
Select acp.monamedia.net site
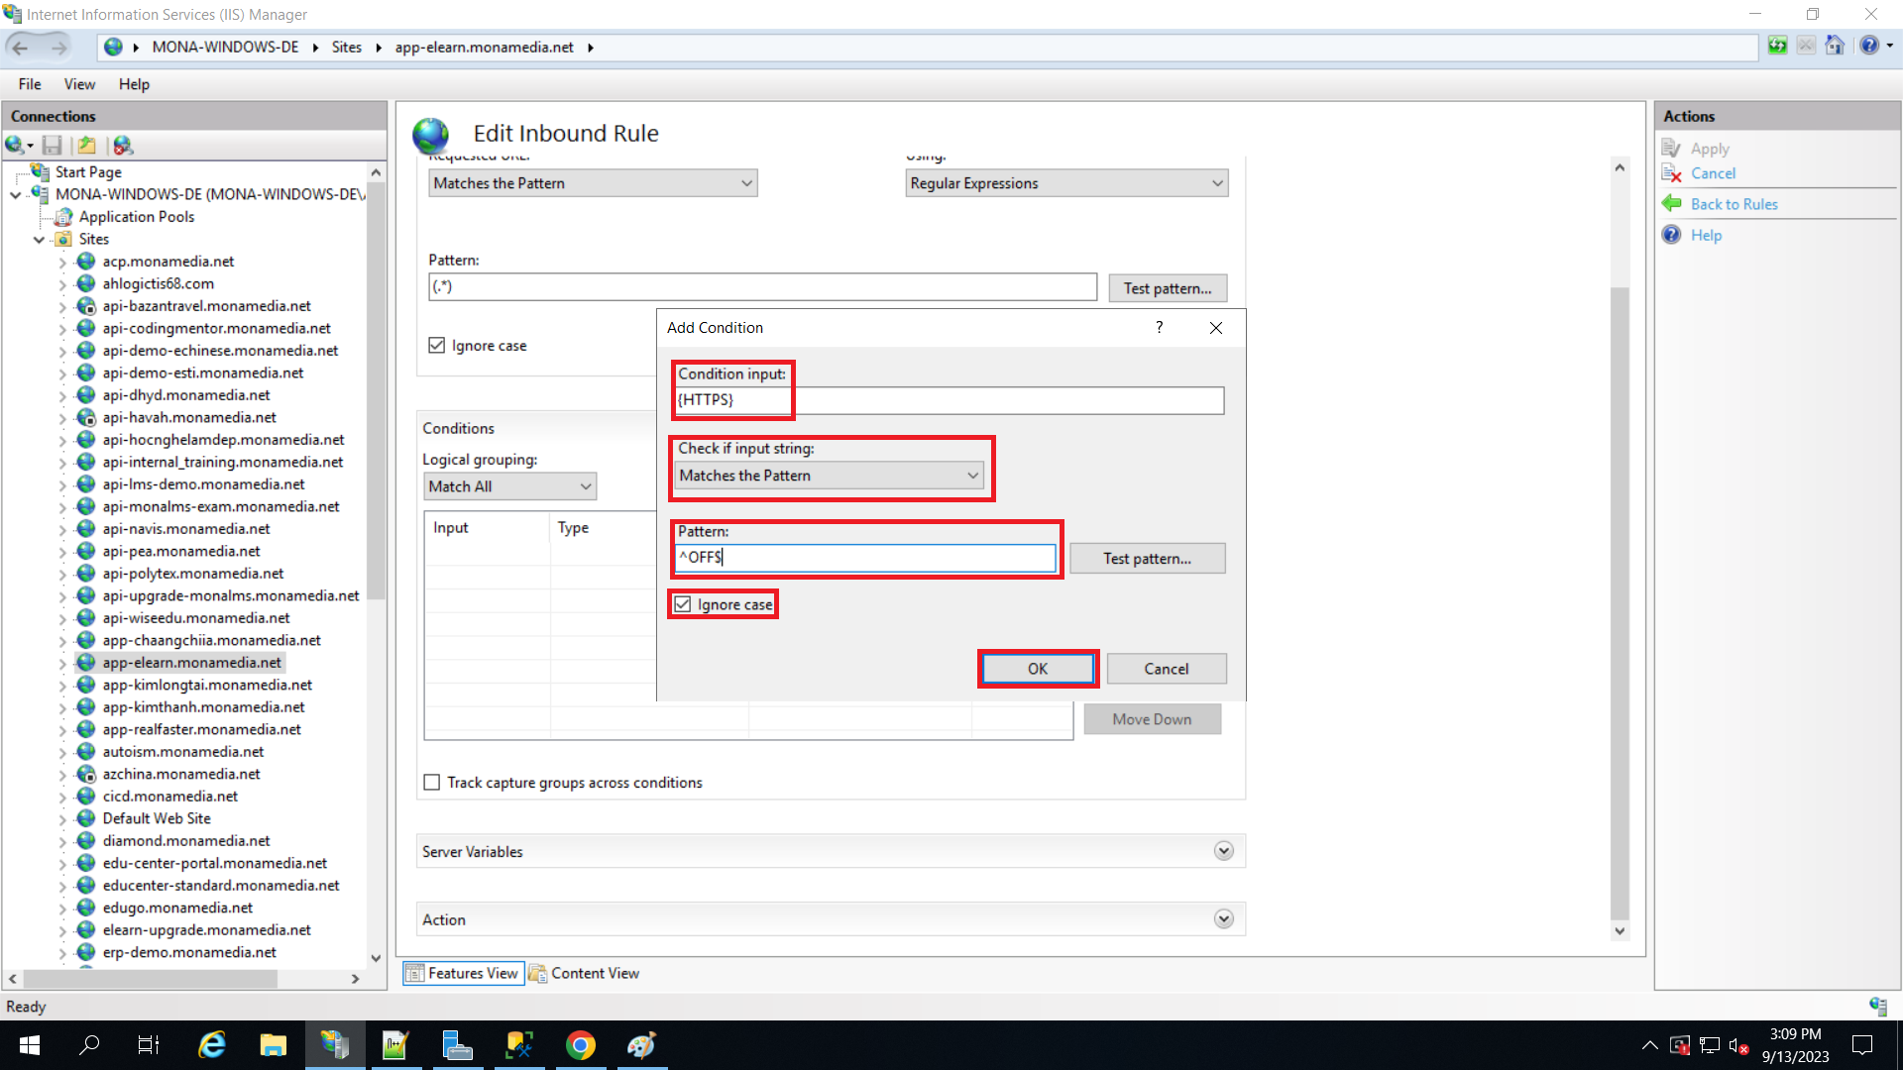coord(168,262)
